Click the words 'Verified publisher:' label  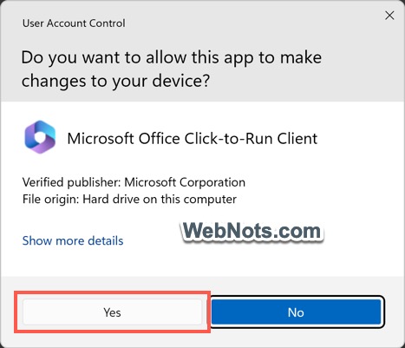71,182
